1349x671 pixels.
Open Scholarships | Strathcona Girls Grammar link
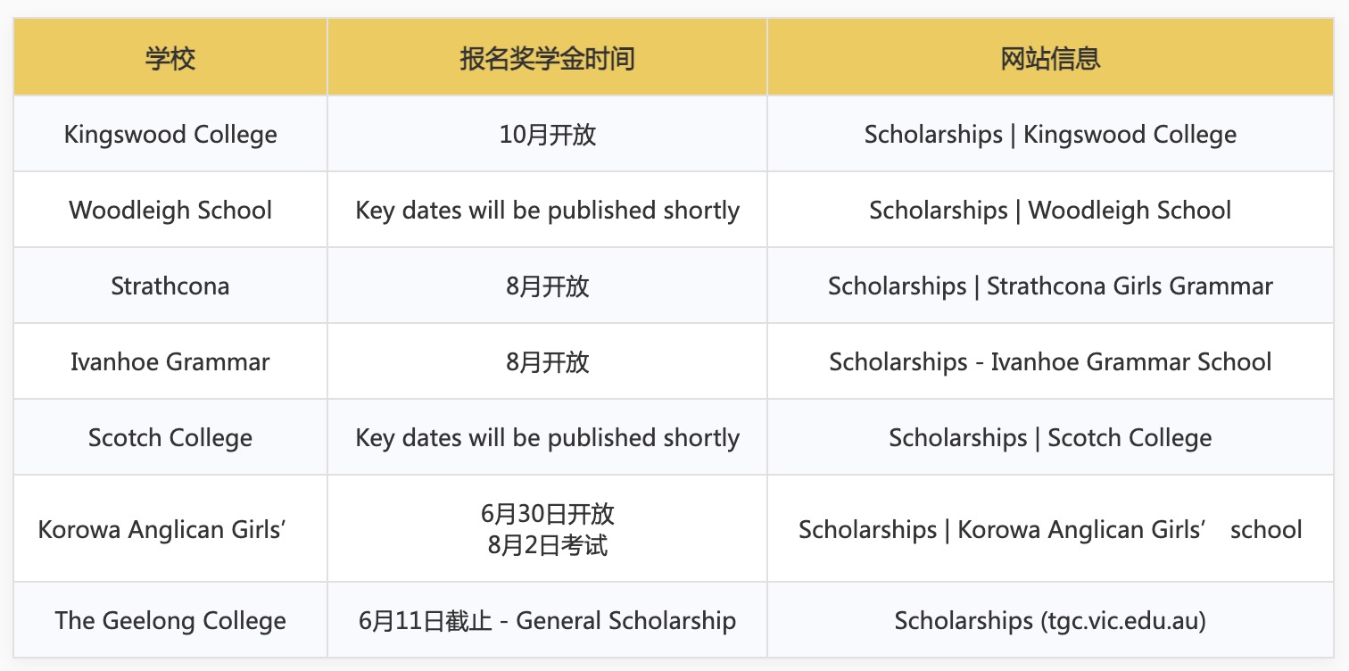tap(1050, 286)
